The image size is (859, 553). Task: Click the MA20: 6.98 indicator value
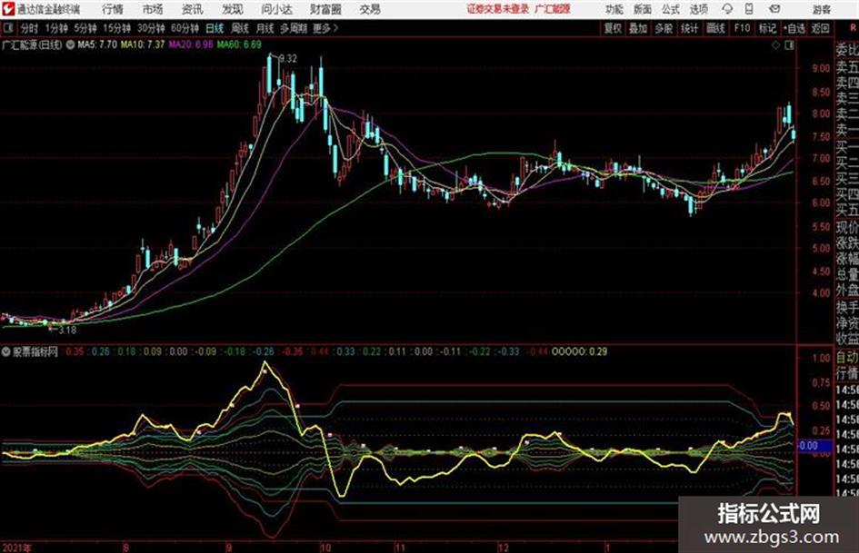point(191,44)
